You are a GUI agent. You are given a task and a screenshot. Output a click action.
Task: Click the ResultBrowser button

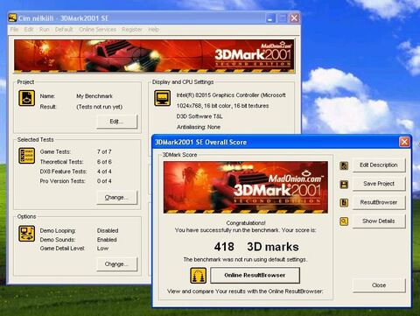[379, 202]
